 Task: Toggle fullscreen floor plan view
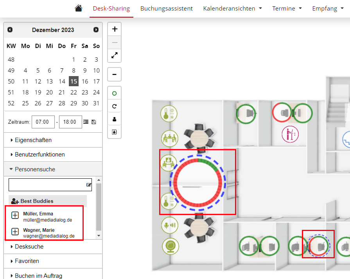(x=115, y=55)
